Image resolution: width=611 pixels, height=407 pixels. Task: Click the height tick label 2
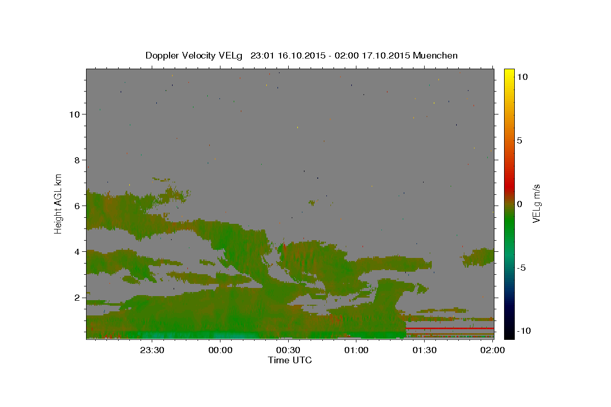tap(77, 298)
